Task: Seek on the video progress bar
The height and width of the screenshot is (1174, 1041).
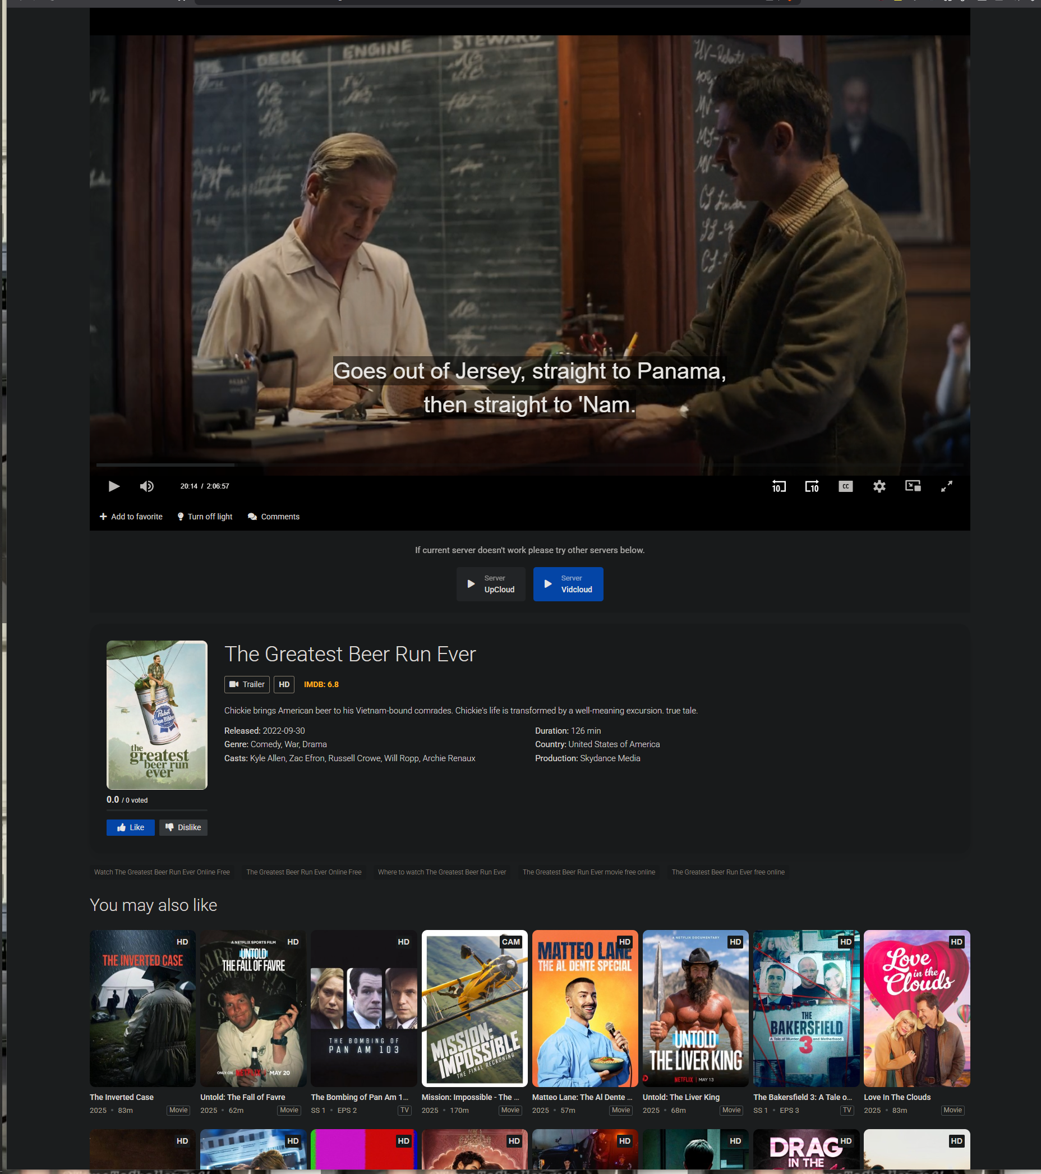Action: click(x=529, y=464)
